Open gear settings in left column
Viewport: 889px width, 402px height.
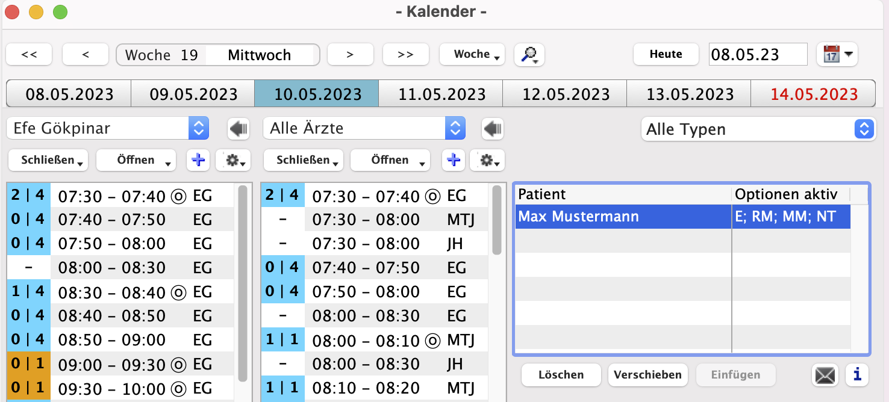point(233,160)
